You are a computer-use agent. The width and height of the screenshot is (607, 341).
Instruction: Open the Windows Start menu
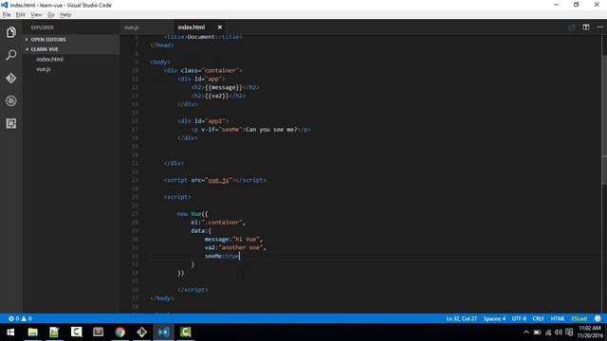tap(10, 332)
